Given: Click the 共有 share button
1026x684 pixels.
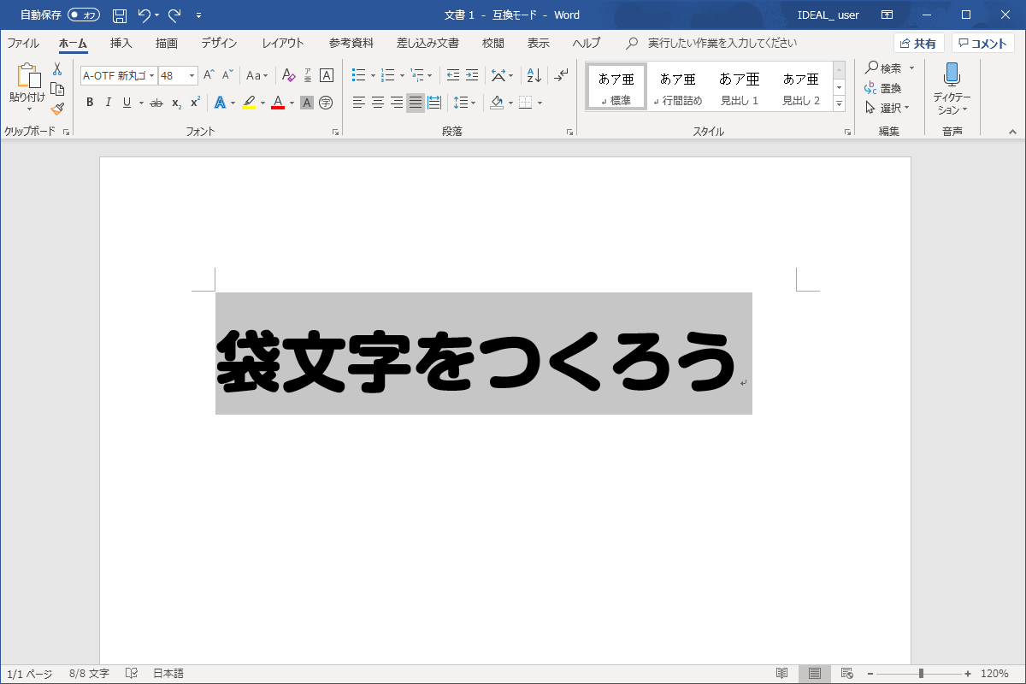Looking at the screenshot, I should click(x=918, y=44).
